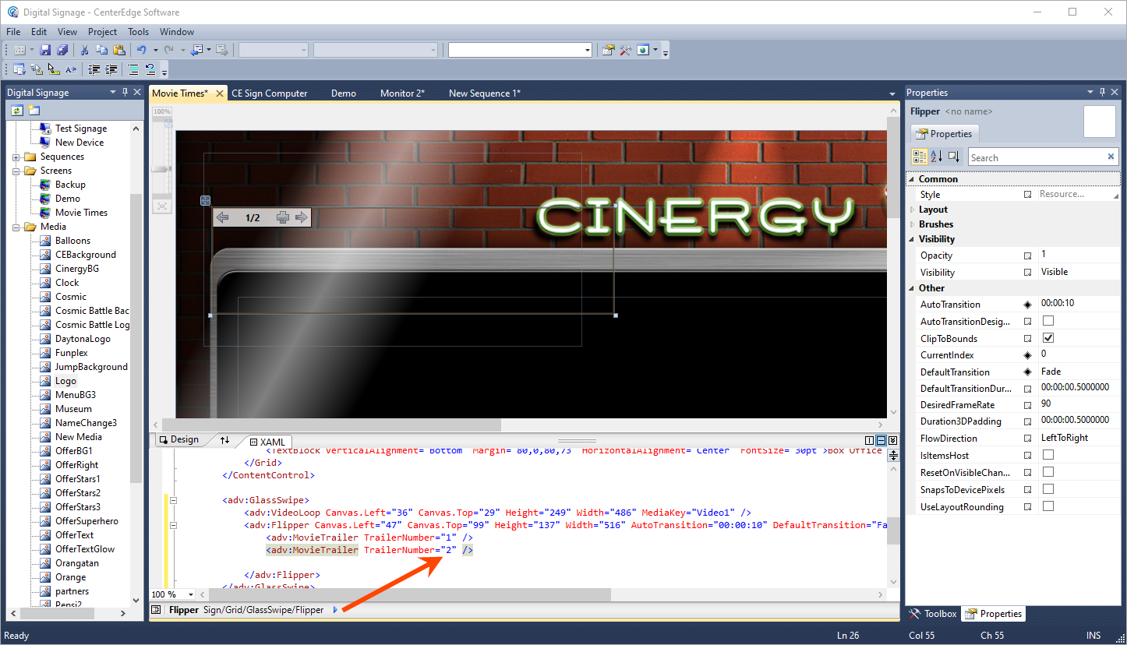1127x645 pixels.
Task: Switch to the CE Sign Computer tab
Action: [270, 93]
